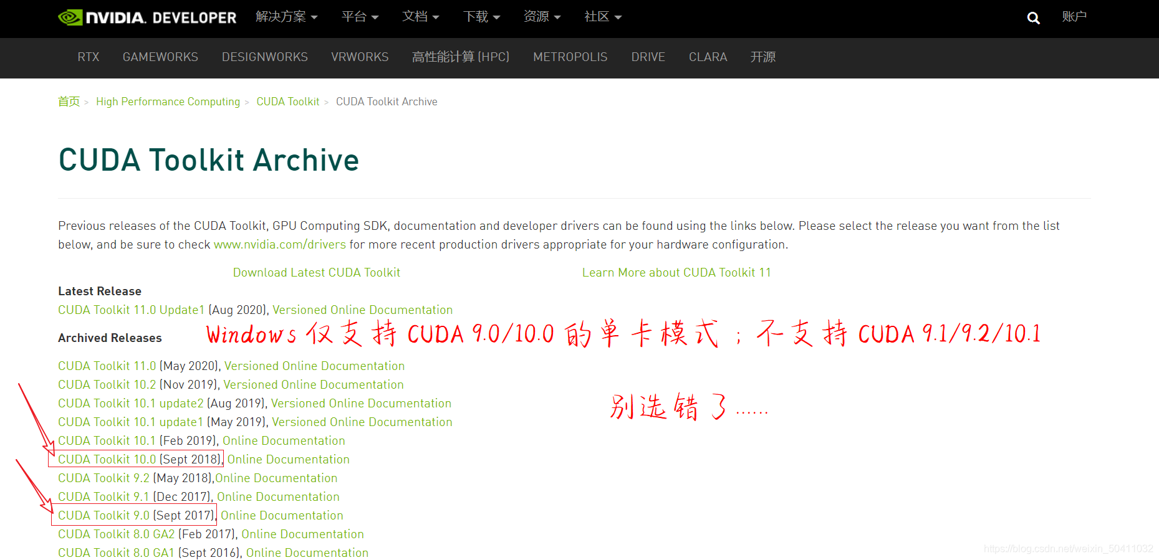This screenshot has width=1159, height=560.
Task: Click the NVIDIA Developer logo
Action: (x=147, y=17)
